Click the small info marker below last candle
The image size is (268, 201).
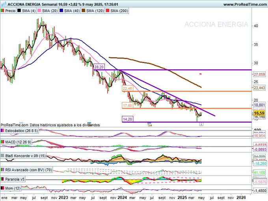click(x=201, y=124)
